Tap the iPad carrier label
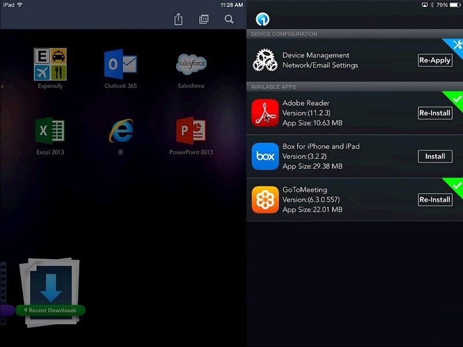The image size is (463, 347). [9, 5]
